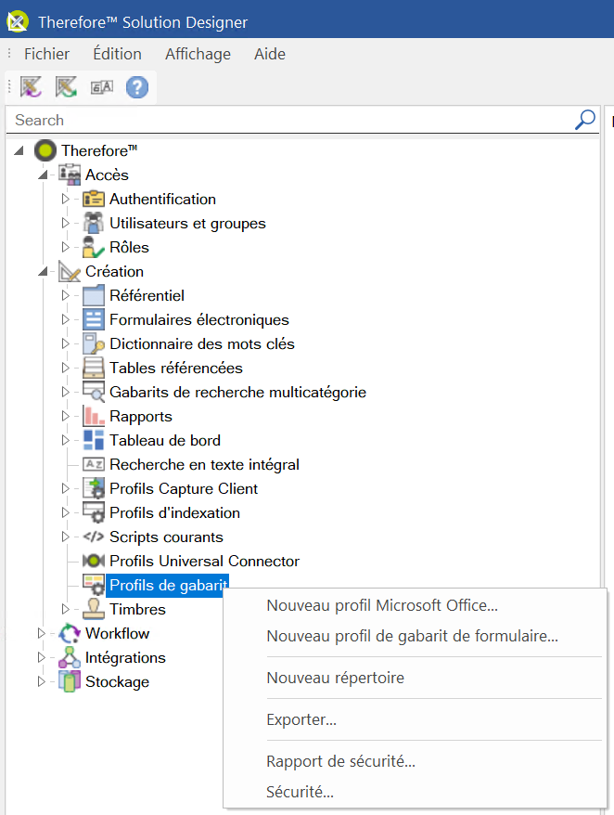Screen dimensions: 614x815
Task: Click the second toolbar icon with green arrow
Action: 66,87
